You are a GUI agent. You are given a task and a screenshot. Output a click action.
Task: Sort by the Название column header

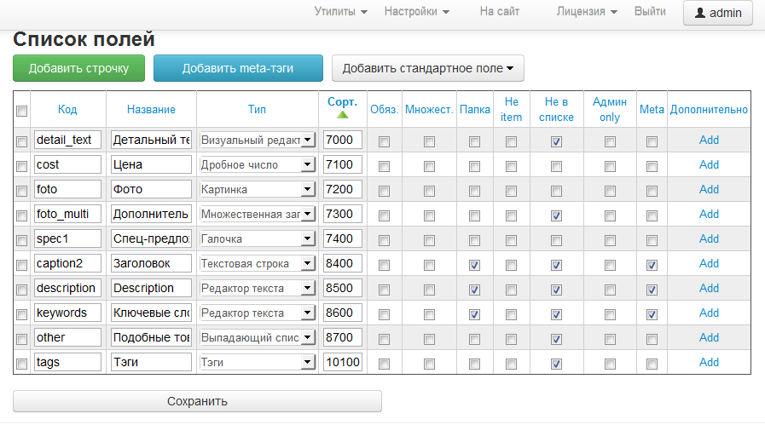[x=151, y=109]
